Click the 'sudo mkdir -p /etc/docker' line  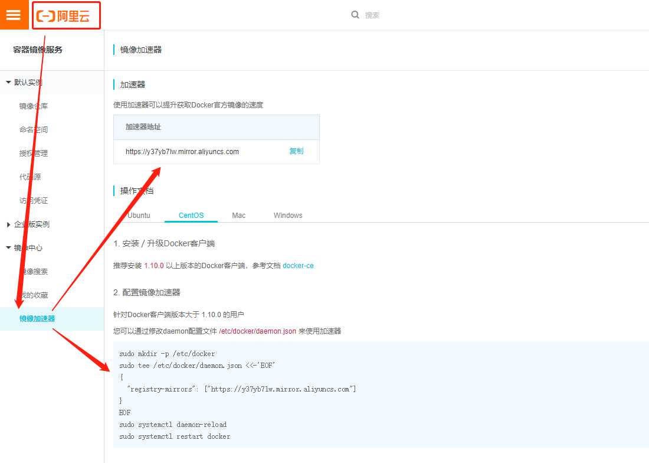[x=167, y=354]
